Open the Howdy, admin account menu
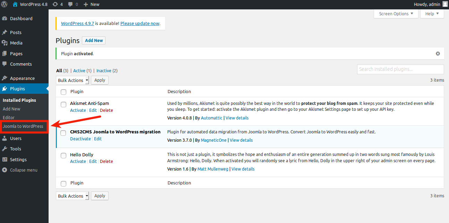Viewport: 449px width, 223px height. pyautogui.click(x=431, y=4)
